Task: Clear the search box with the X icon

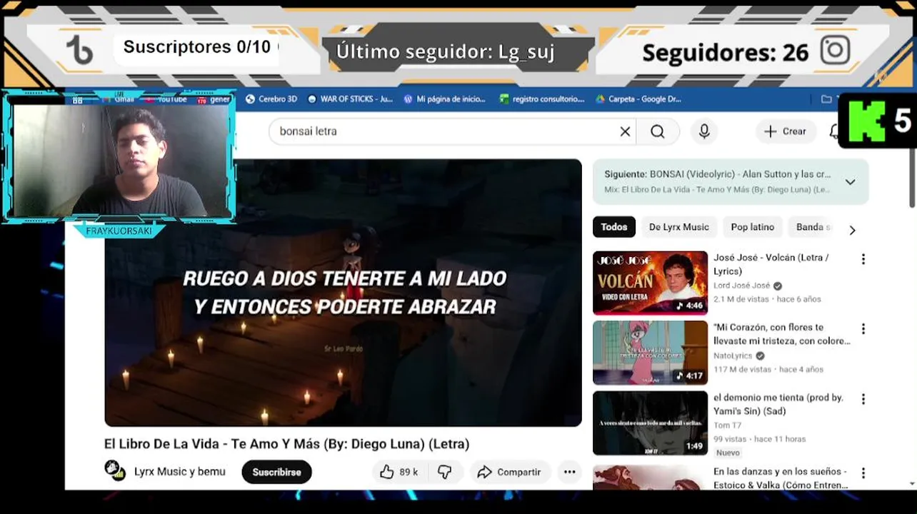Action: tap(625, 131)
